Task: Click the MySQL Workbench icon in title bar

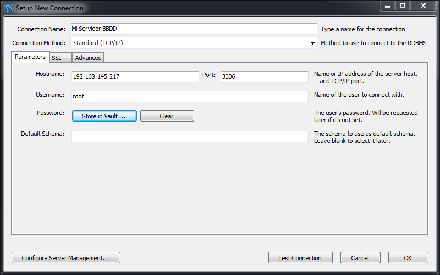Action: [x=8, y=8]
